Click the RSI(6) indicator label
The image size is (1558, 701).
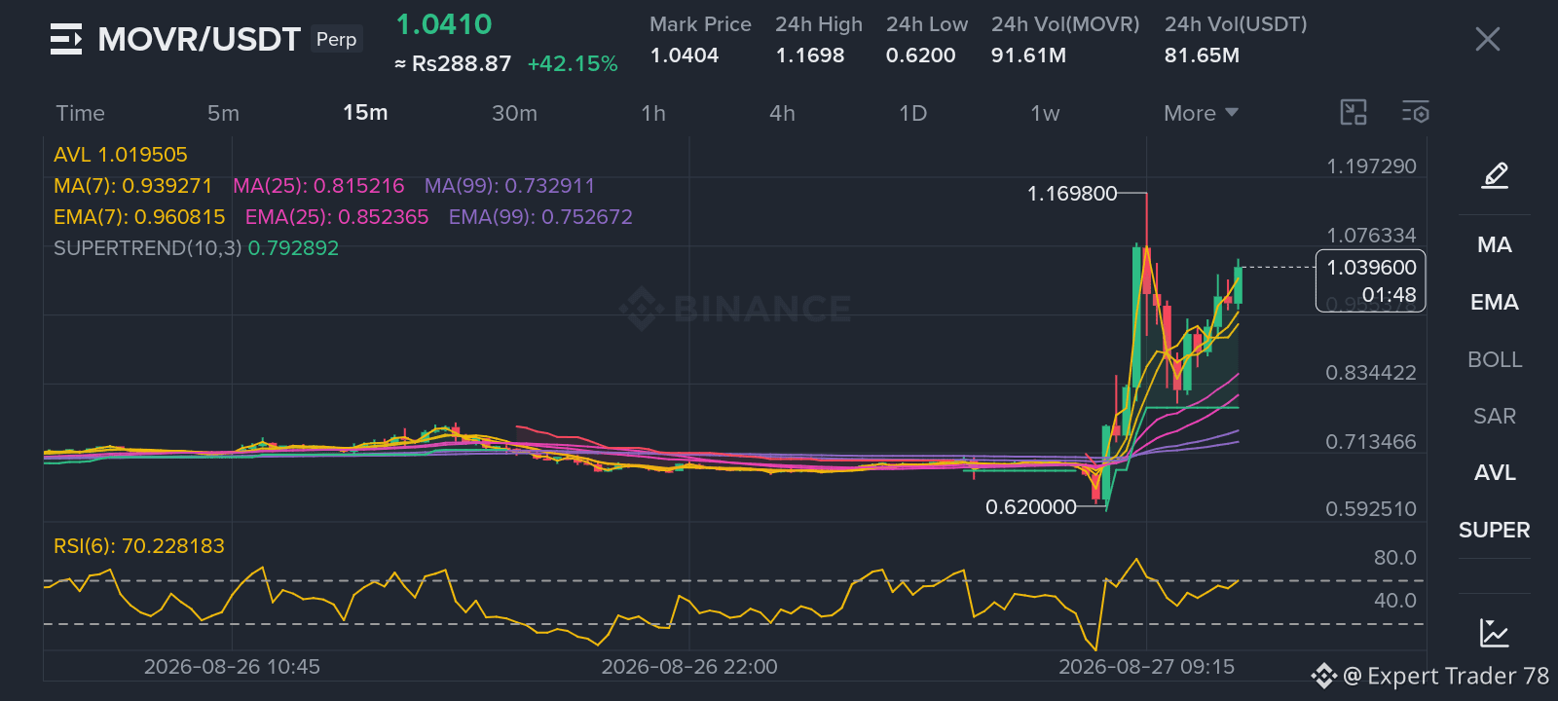point(139,546)
